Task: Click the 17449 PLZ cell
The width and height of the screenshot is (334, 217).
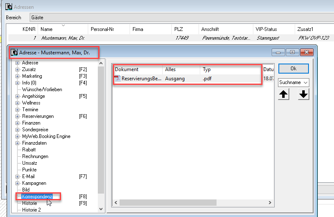Action: tap(182, 38)
